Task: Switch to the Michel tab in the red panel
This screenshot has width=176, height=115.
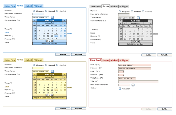Action: click(x=114, y=60)
